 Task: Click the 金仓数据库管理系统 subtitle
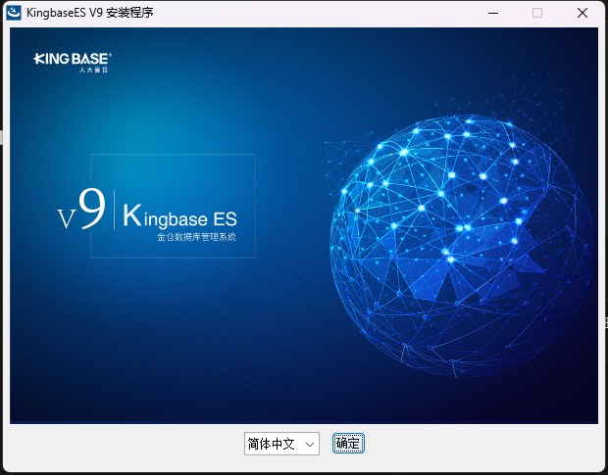pyautogui.click(x=196, y=238)
